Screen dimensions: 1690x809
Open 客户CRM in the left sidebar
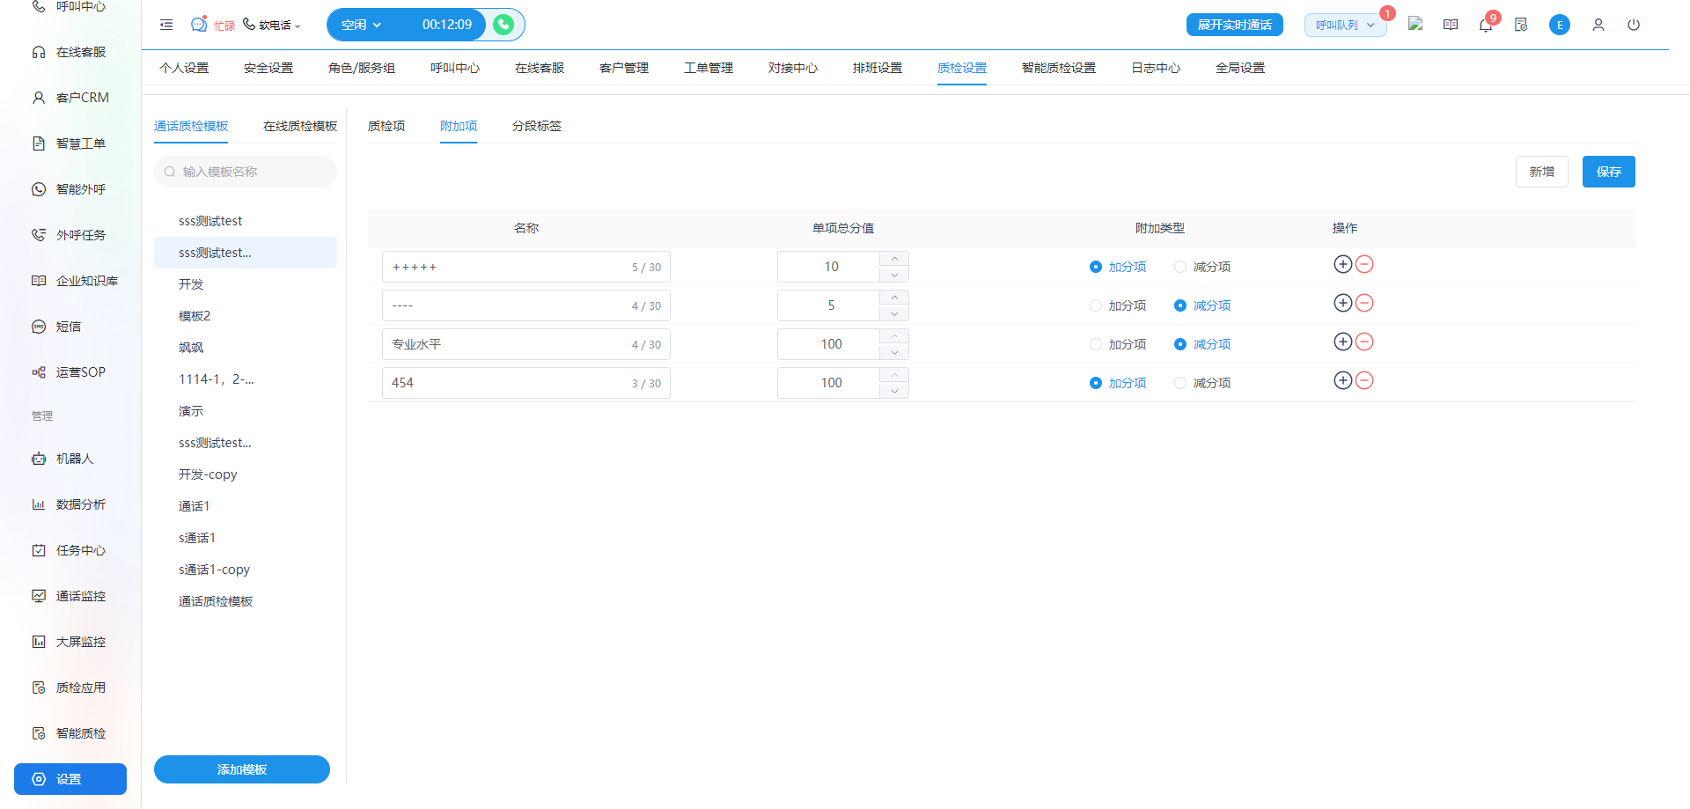[x=70, y=98]
